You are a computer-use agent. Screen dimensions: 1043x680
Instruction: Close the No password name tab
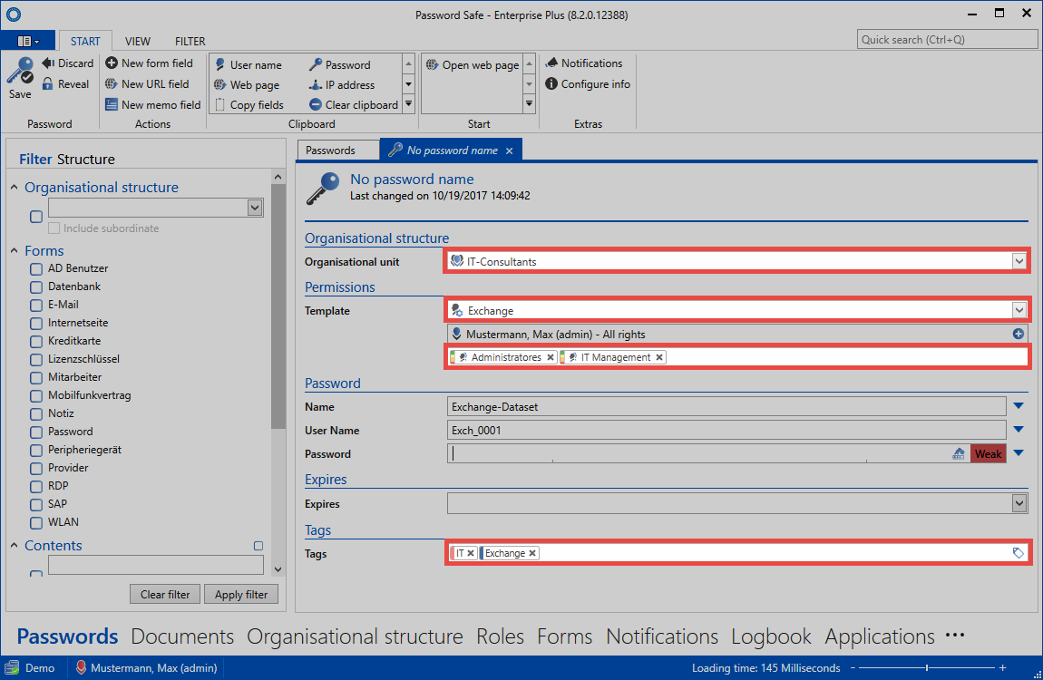point(509,151)
